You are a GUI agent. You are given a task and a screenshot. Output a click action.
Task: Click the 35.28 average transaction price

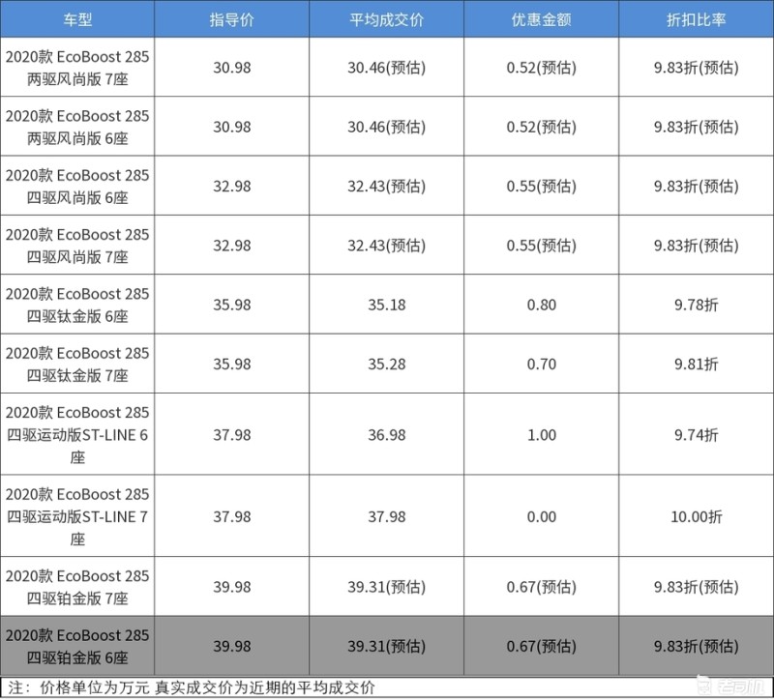click(386, 365)
